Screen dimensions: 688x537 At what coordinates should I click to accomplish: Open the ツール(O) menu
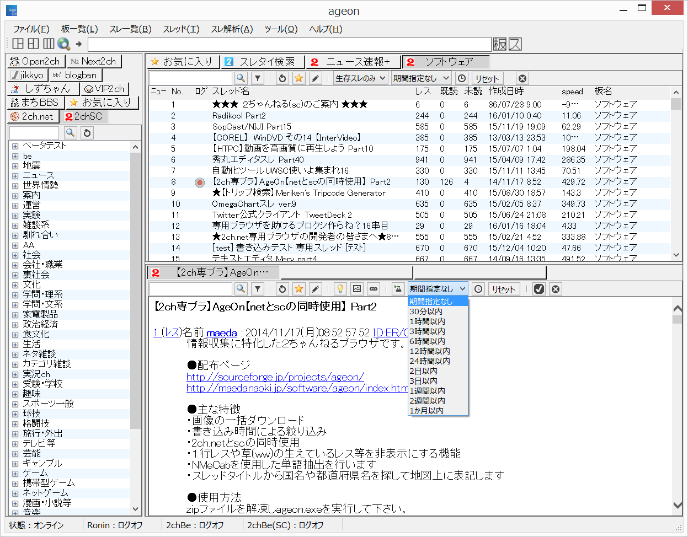pos(281,29)
